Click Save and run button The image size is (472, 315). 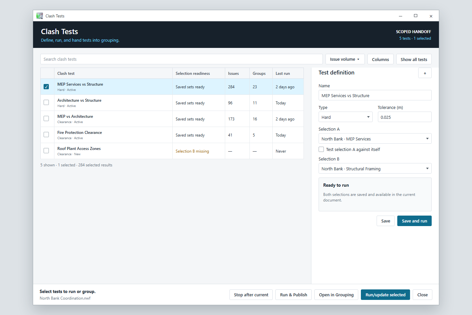pos(414,221)
